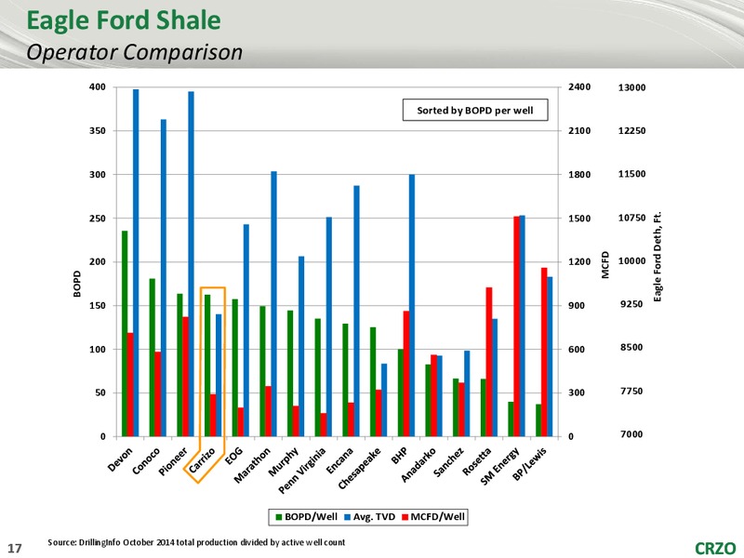Click the CRZO logo text
This screenshot has height=558, width=744.
click(x=715, y=548)
